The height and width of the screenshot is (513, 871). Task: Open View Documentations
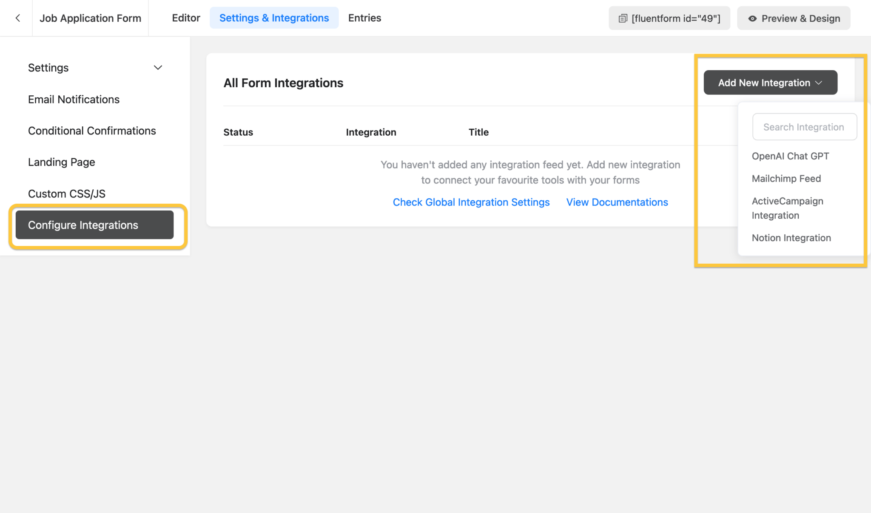(617, 202)
